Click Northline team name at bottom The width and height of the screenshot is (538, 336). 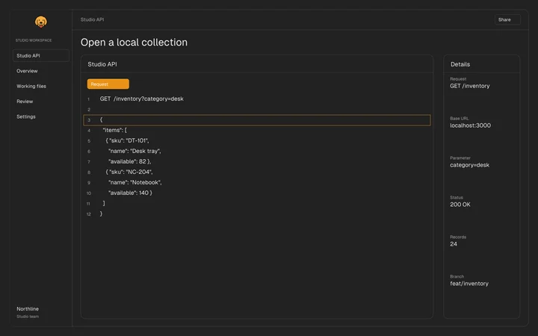(28, 309)
